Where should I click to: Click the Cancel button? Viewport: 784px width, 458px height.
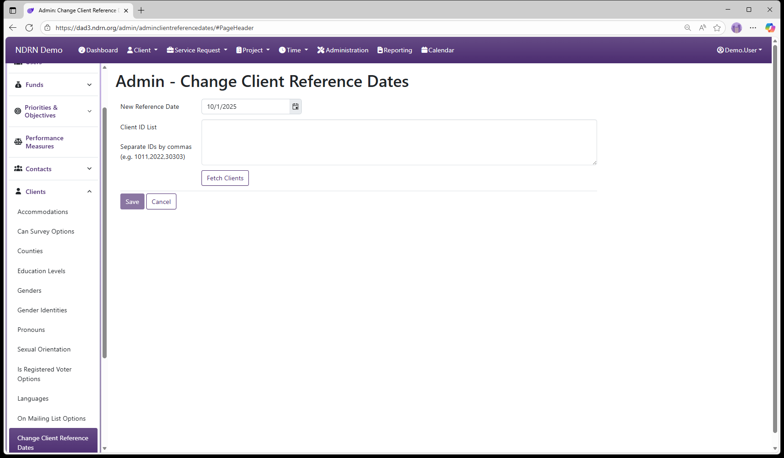[x=161, y=202]
